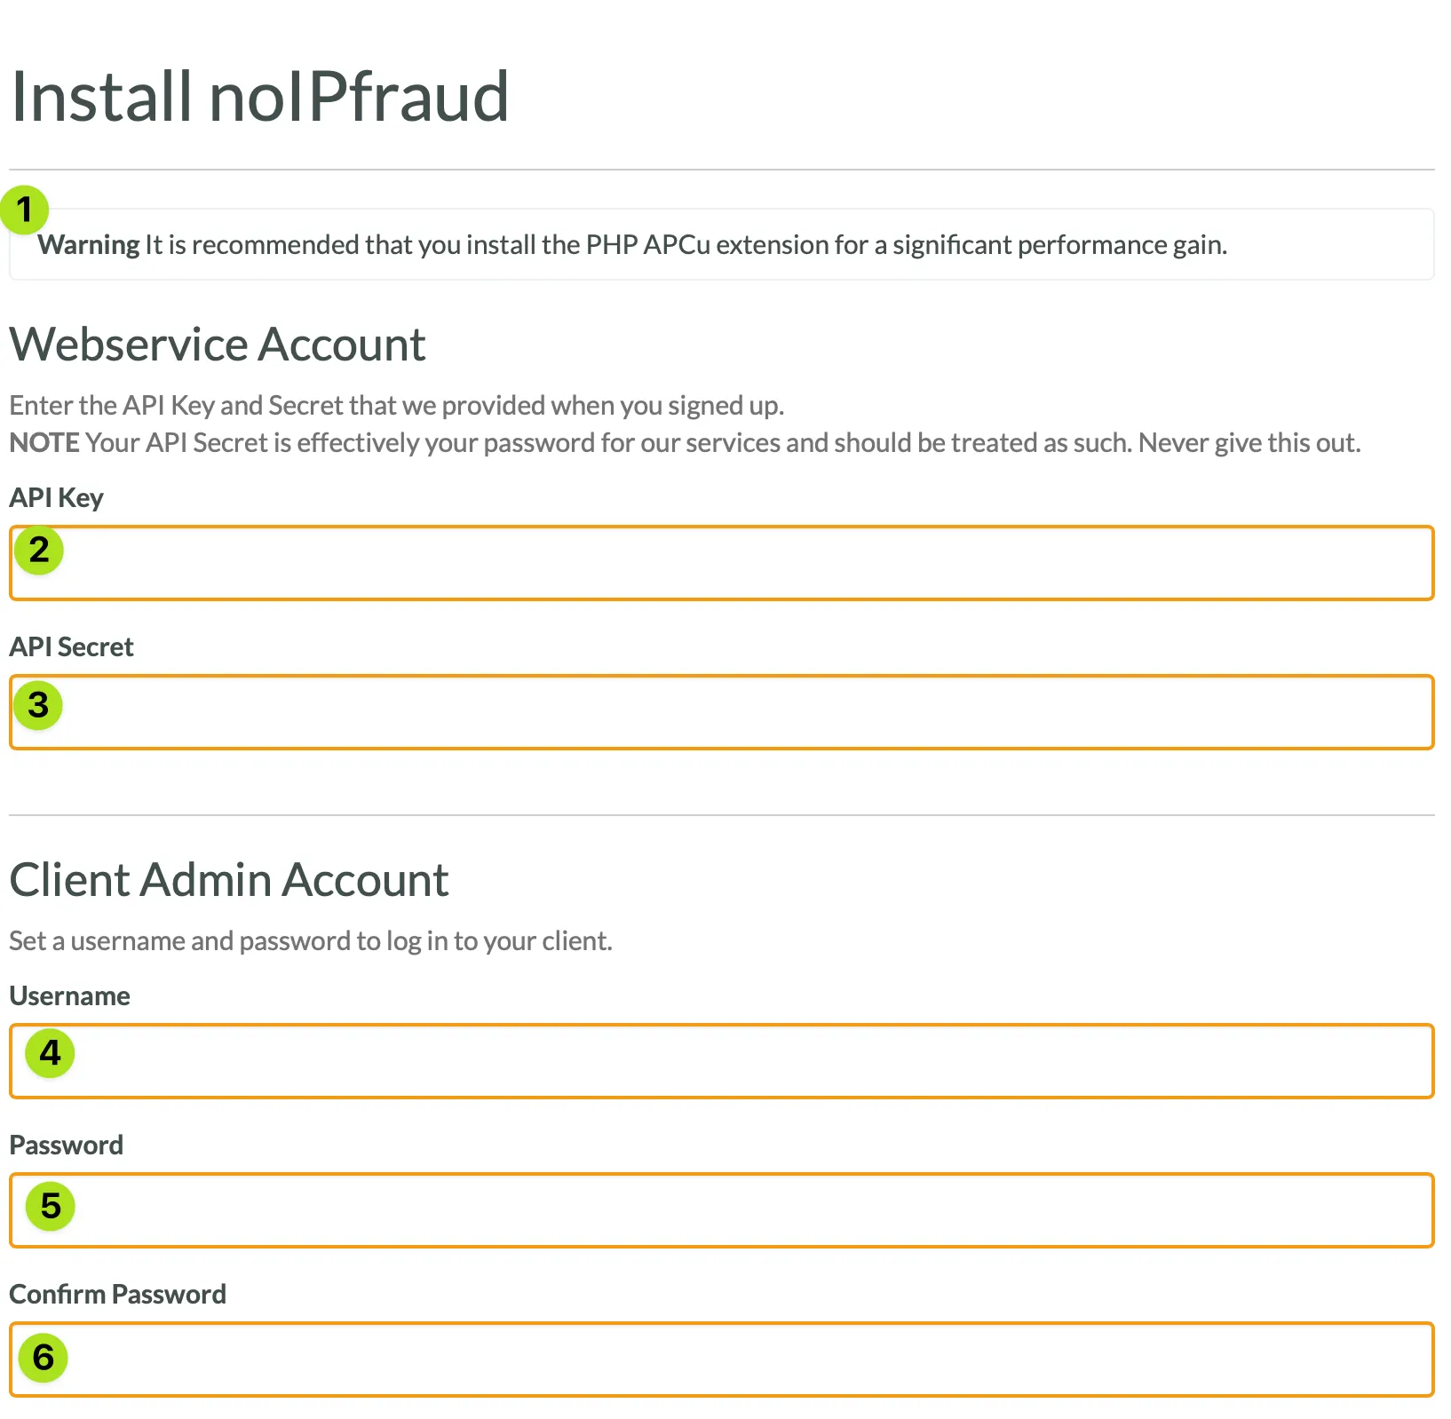Click the 'Username' field label
Image resolution: width=1451 pixels, height=1419 pixels.
click(x=69, y=995)
